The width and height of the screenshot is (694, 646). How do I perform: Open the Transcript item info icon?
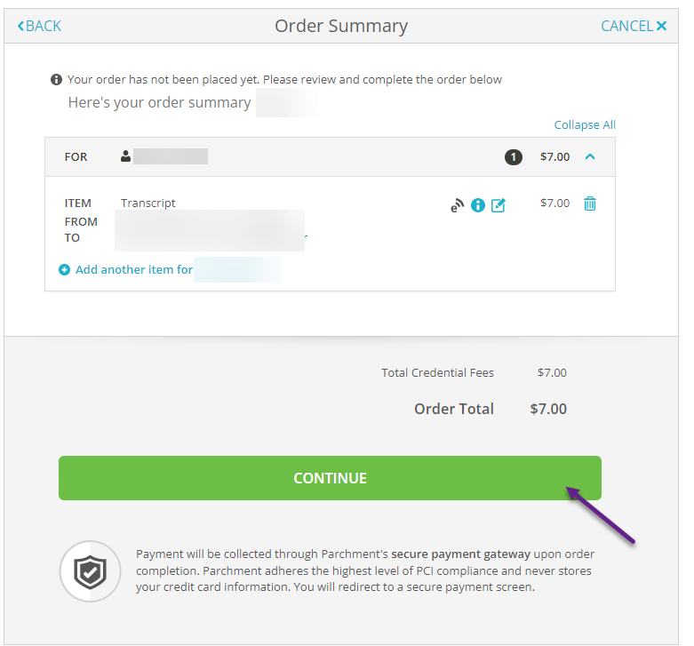[x=478, y=205]
